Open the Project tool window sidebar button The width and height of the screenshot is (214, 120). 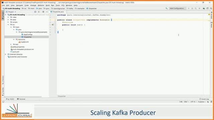3,15
